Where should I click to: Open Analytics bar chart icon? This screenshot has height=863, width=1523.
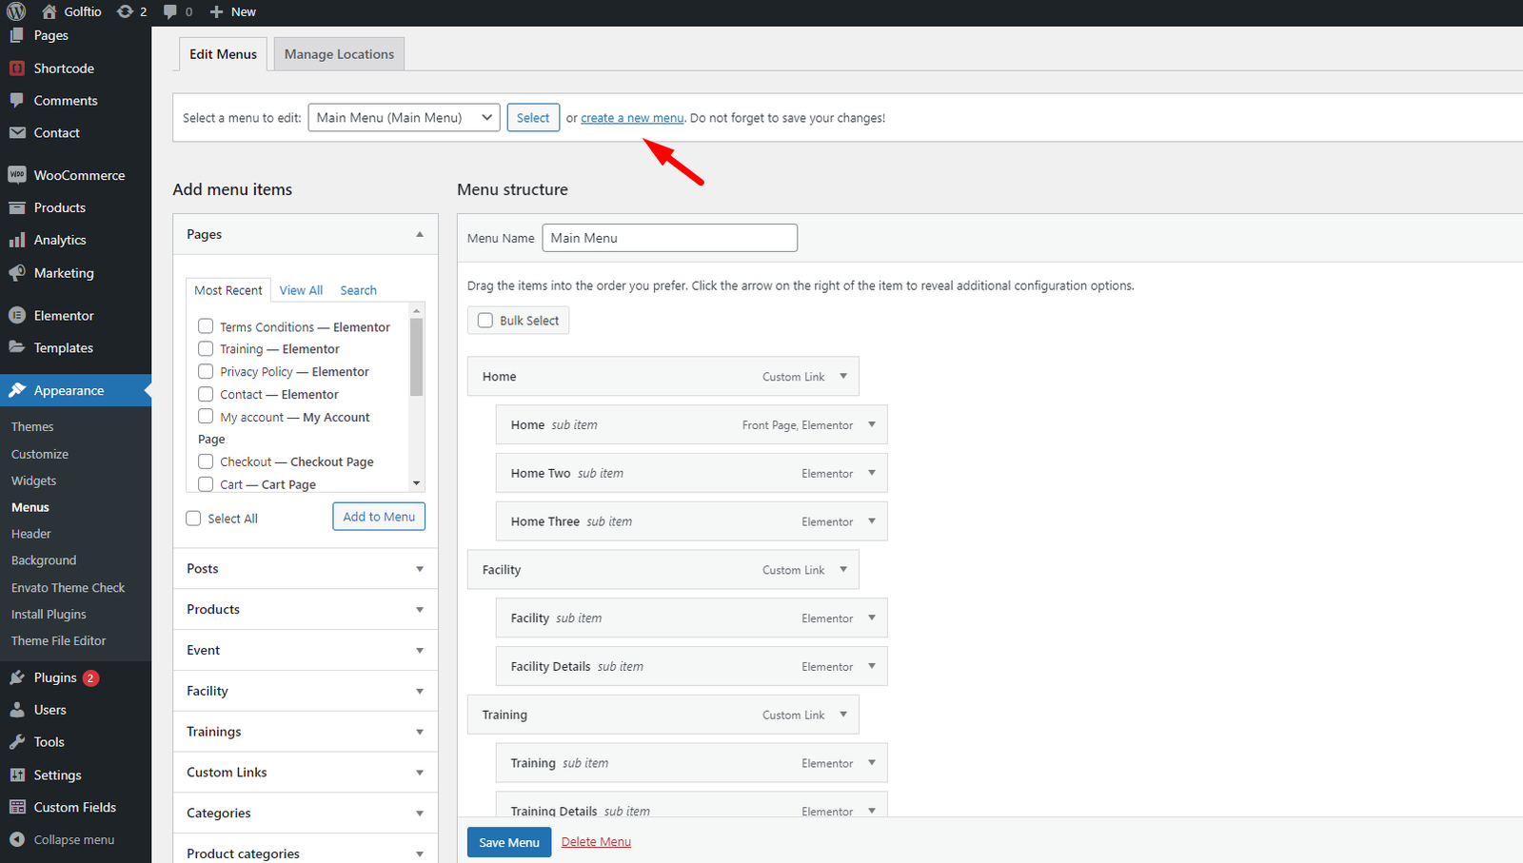[16, 240]
